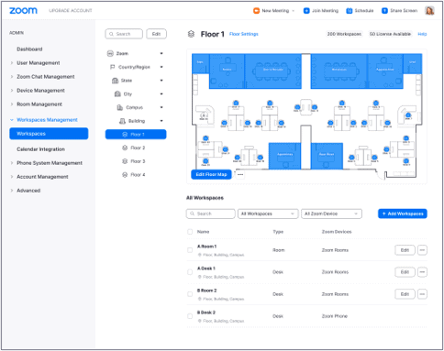Open Calendar Integration menu item
444x351 pixels.
click(x=40, y=149)
